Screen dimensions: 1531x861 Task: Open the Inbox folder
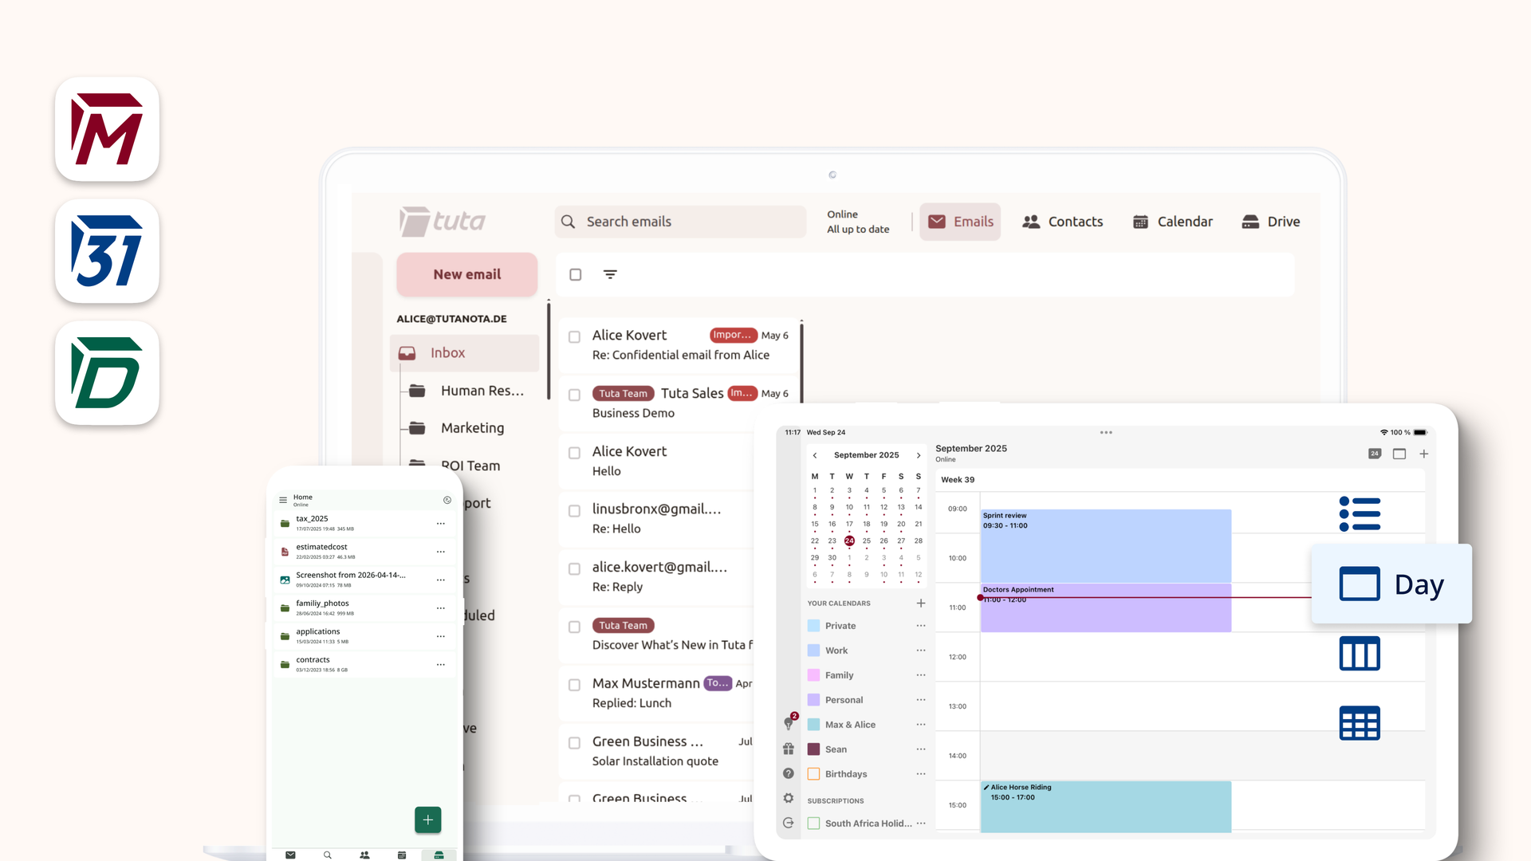click(x=465, y=353)
